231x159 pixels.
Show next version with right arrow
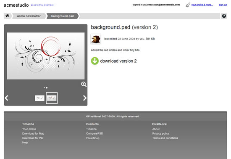click(85, 98)
